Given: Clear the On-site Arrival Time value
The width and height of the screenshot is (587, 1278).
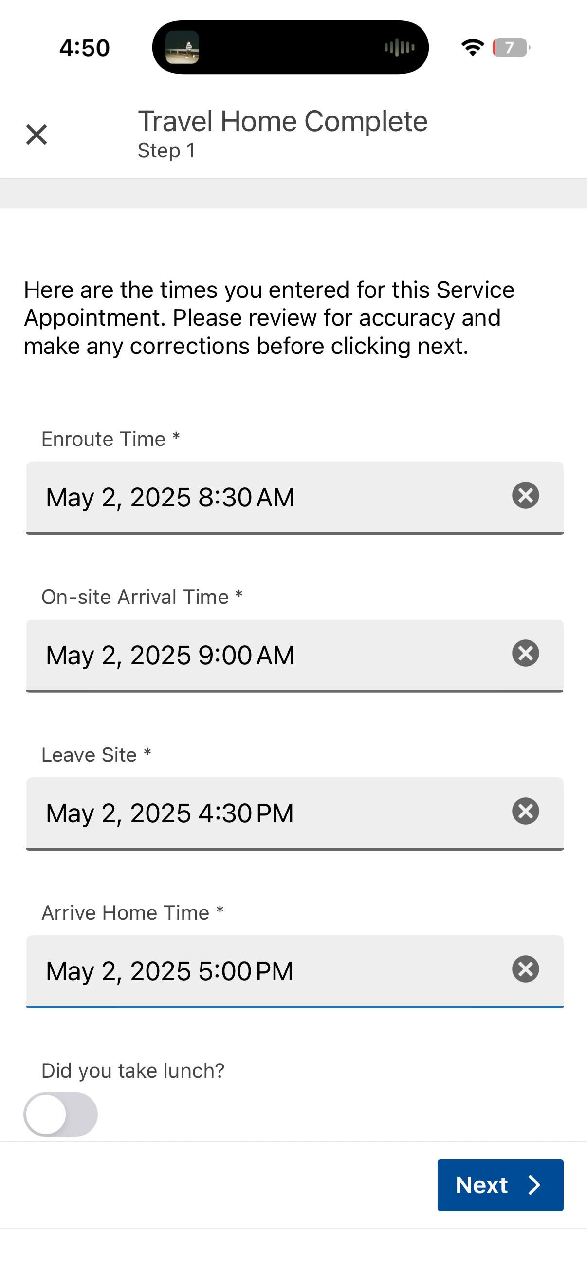Looking at the screenshot, I should coord(525,654).
